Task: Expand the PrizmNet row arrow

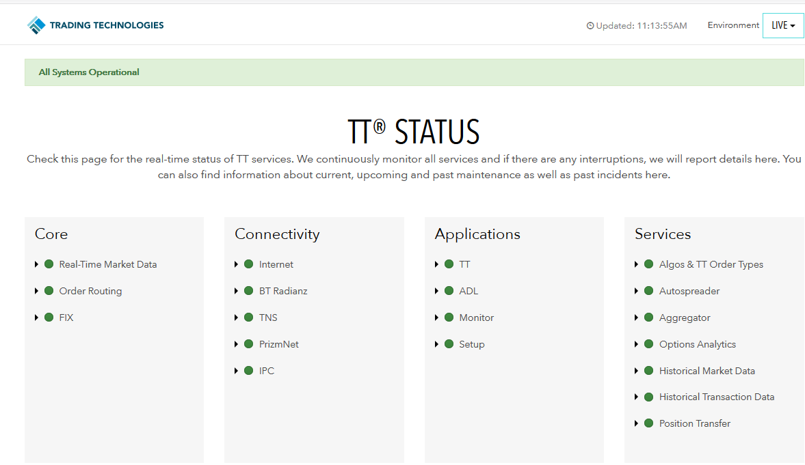Action: (x=236, y=345)
